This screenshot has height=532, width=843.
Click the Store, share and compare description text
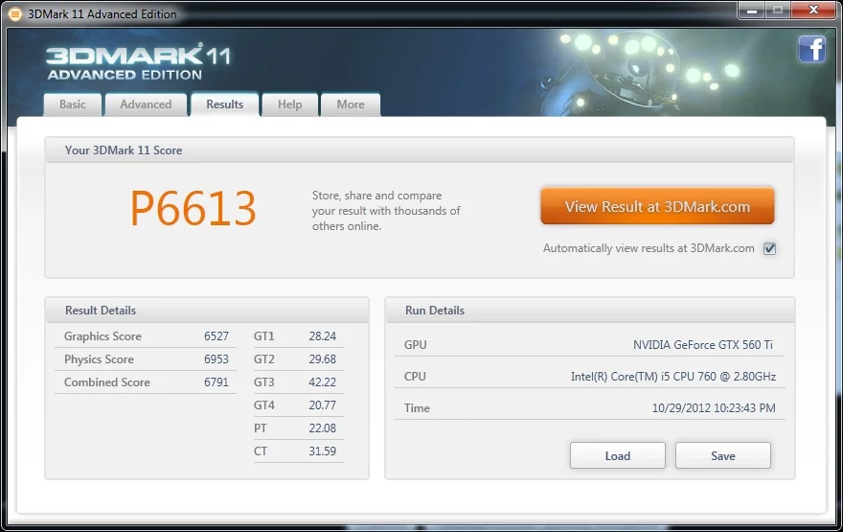[x=386, y=211]
